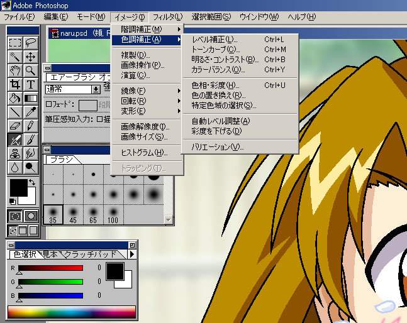Open the 選択範囲(S) menu
The width and height of the screenshot is (407, 323).
click(x=211, y=17)
